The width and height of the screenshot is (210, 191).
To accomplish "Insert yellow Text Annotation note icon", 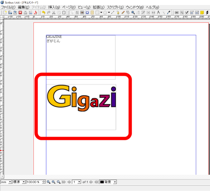I will click(202, 13).
